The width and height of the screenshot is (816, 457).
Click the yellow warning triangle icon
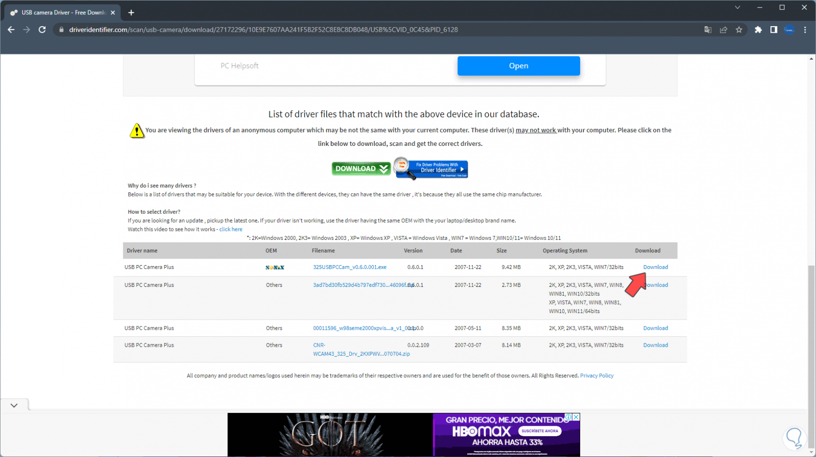click(x=136, y=131)
